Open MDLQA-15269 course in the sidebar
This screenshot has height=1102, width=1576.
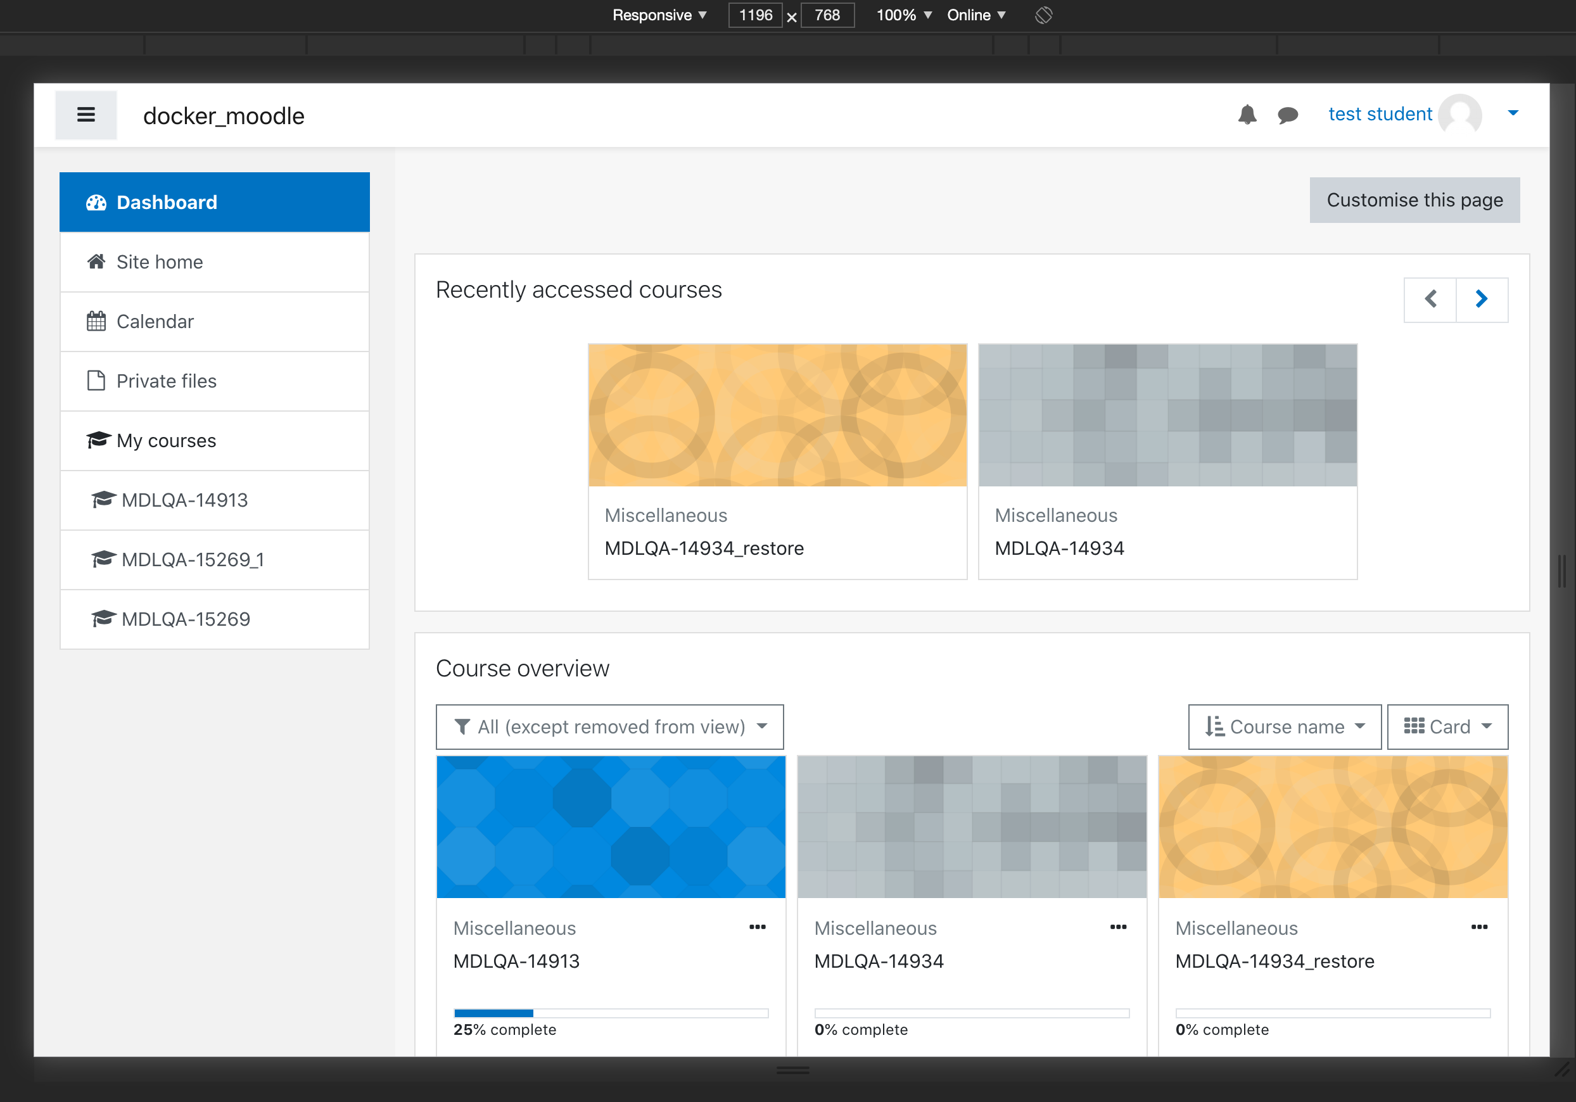coord(215,619)
